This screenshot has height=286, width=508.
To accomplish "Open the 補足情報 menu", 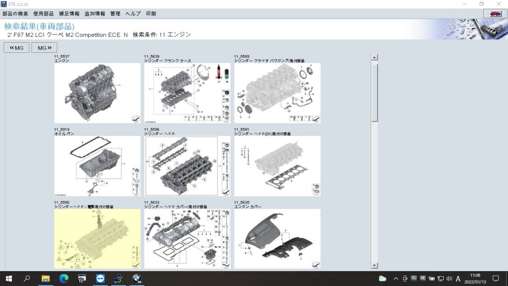I will pos(69,14).
